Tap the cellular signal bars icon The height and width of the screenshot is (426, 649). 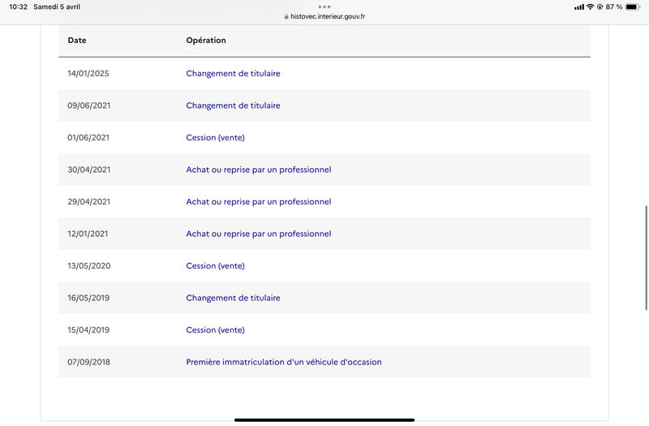coord(578,6)
